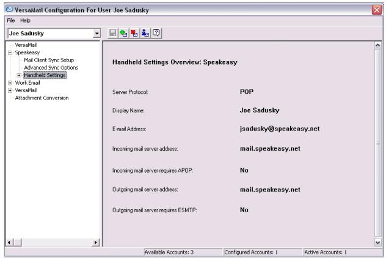Click 'Configured Accounts: 1' in status bar
The width and height of the screenshot is (386, 258).
point(251,253)
